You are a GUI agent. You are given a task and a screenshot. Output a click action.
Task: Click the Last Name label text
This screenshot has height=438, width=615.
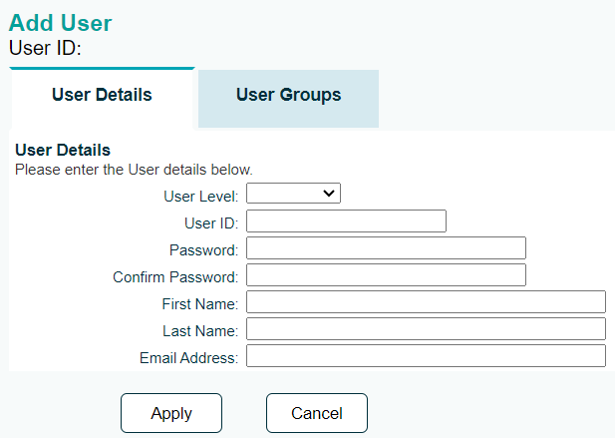(x=200, y=331)
